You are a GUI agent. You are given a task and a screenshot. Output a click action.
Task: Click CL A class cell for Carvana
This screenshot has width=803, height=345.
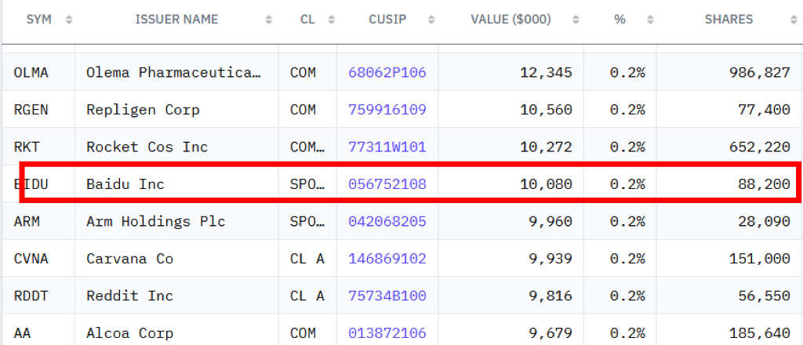307,259
